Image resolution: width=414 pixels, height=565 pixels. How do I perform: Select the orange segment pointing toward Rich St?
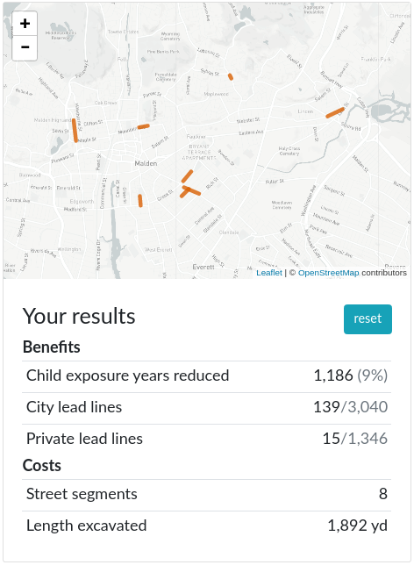(x=192, y=190)
